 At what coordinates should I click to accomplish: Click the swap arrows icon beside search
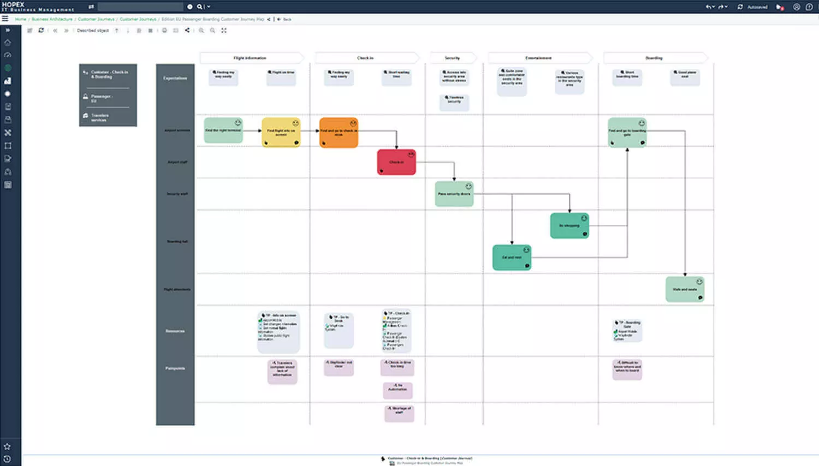(91, 7)
